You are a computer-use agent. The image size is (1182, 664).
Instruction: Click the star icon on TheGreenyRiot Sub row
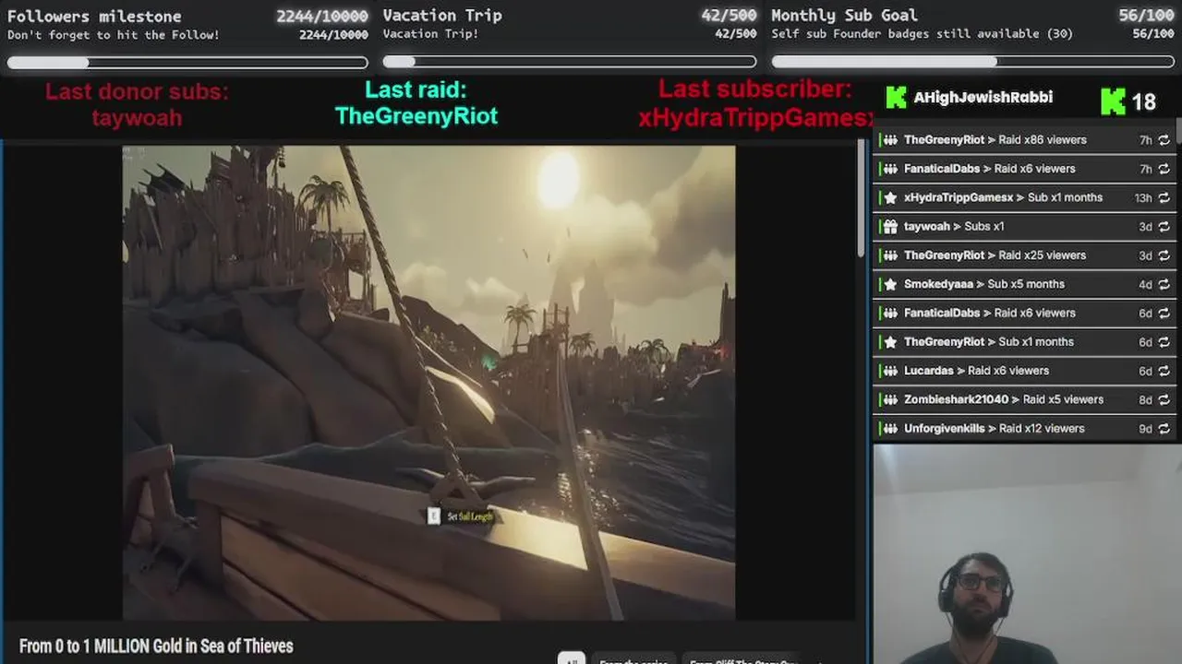click(890, 341)
